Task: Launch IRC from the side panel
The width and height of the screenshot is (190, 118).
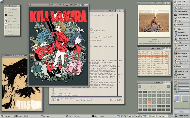Action: pyautogui.click(x=182, y=42)
